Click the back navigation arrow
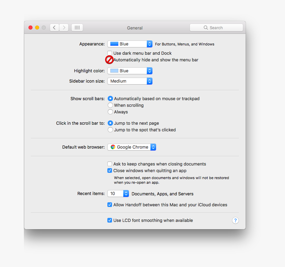This screenshot has height=267, width=285. 54,27
